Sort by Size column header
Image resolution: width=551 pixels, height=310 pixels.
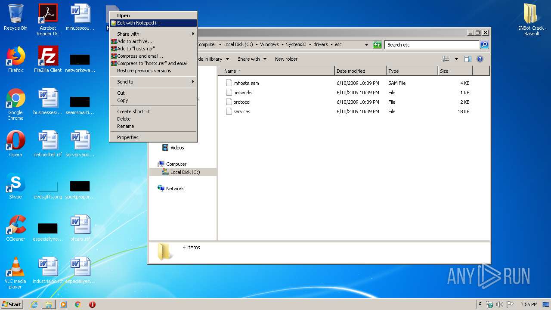click(x=455, y=71)
